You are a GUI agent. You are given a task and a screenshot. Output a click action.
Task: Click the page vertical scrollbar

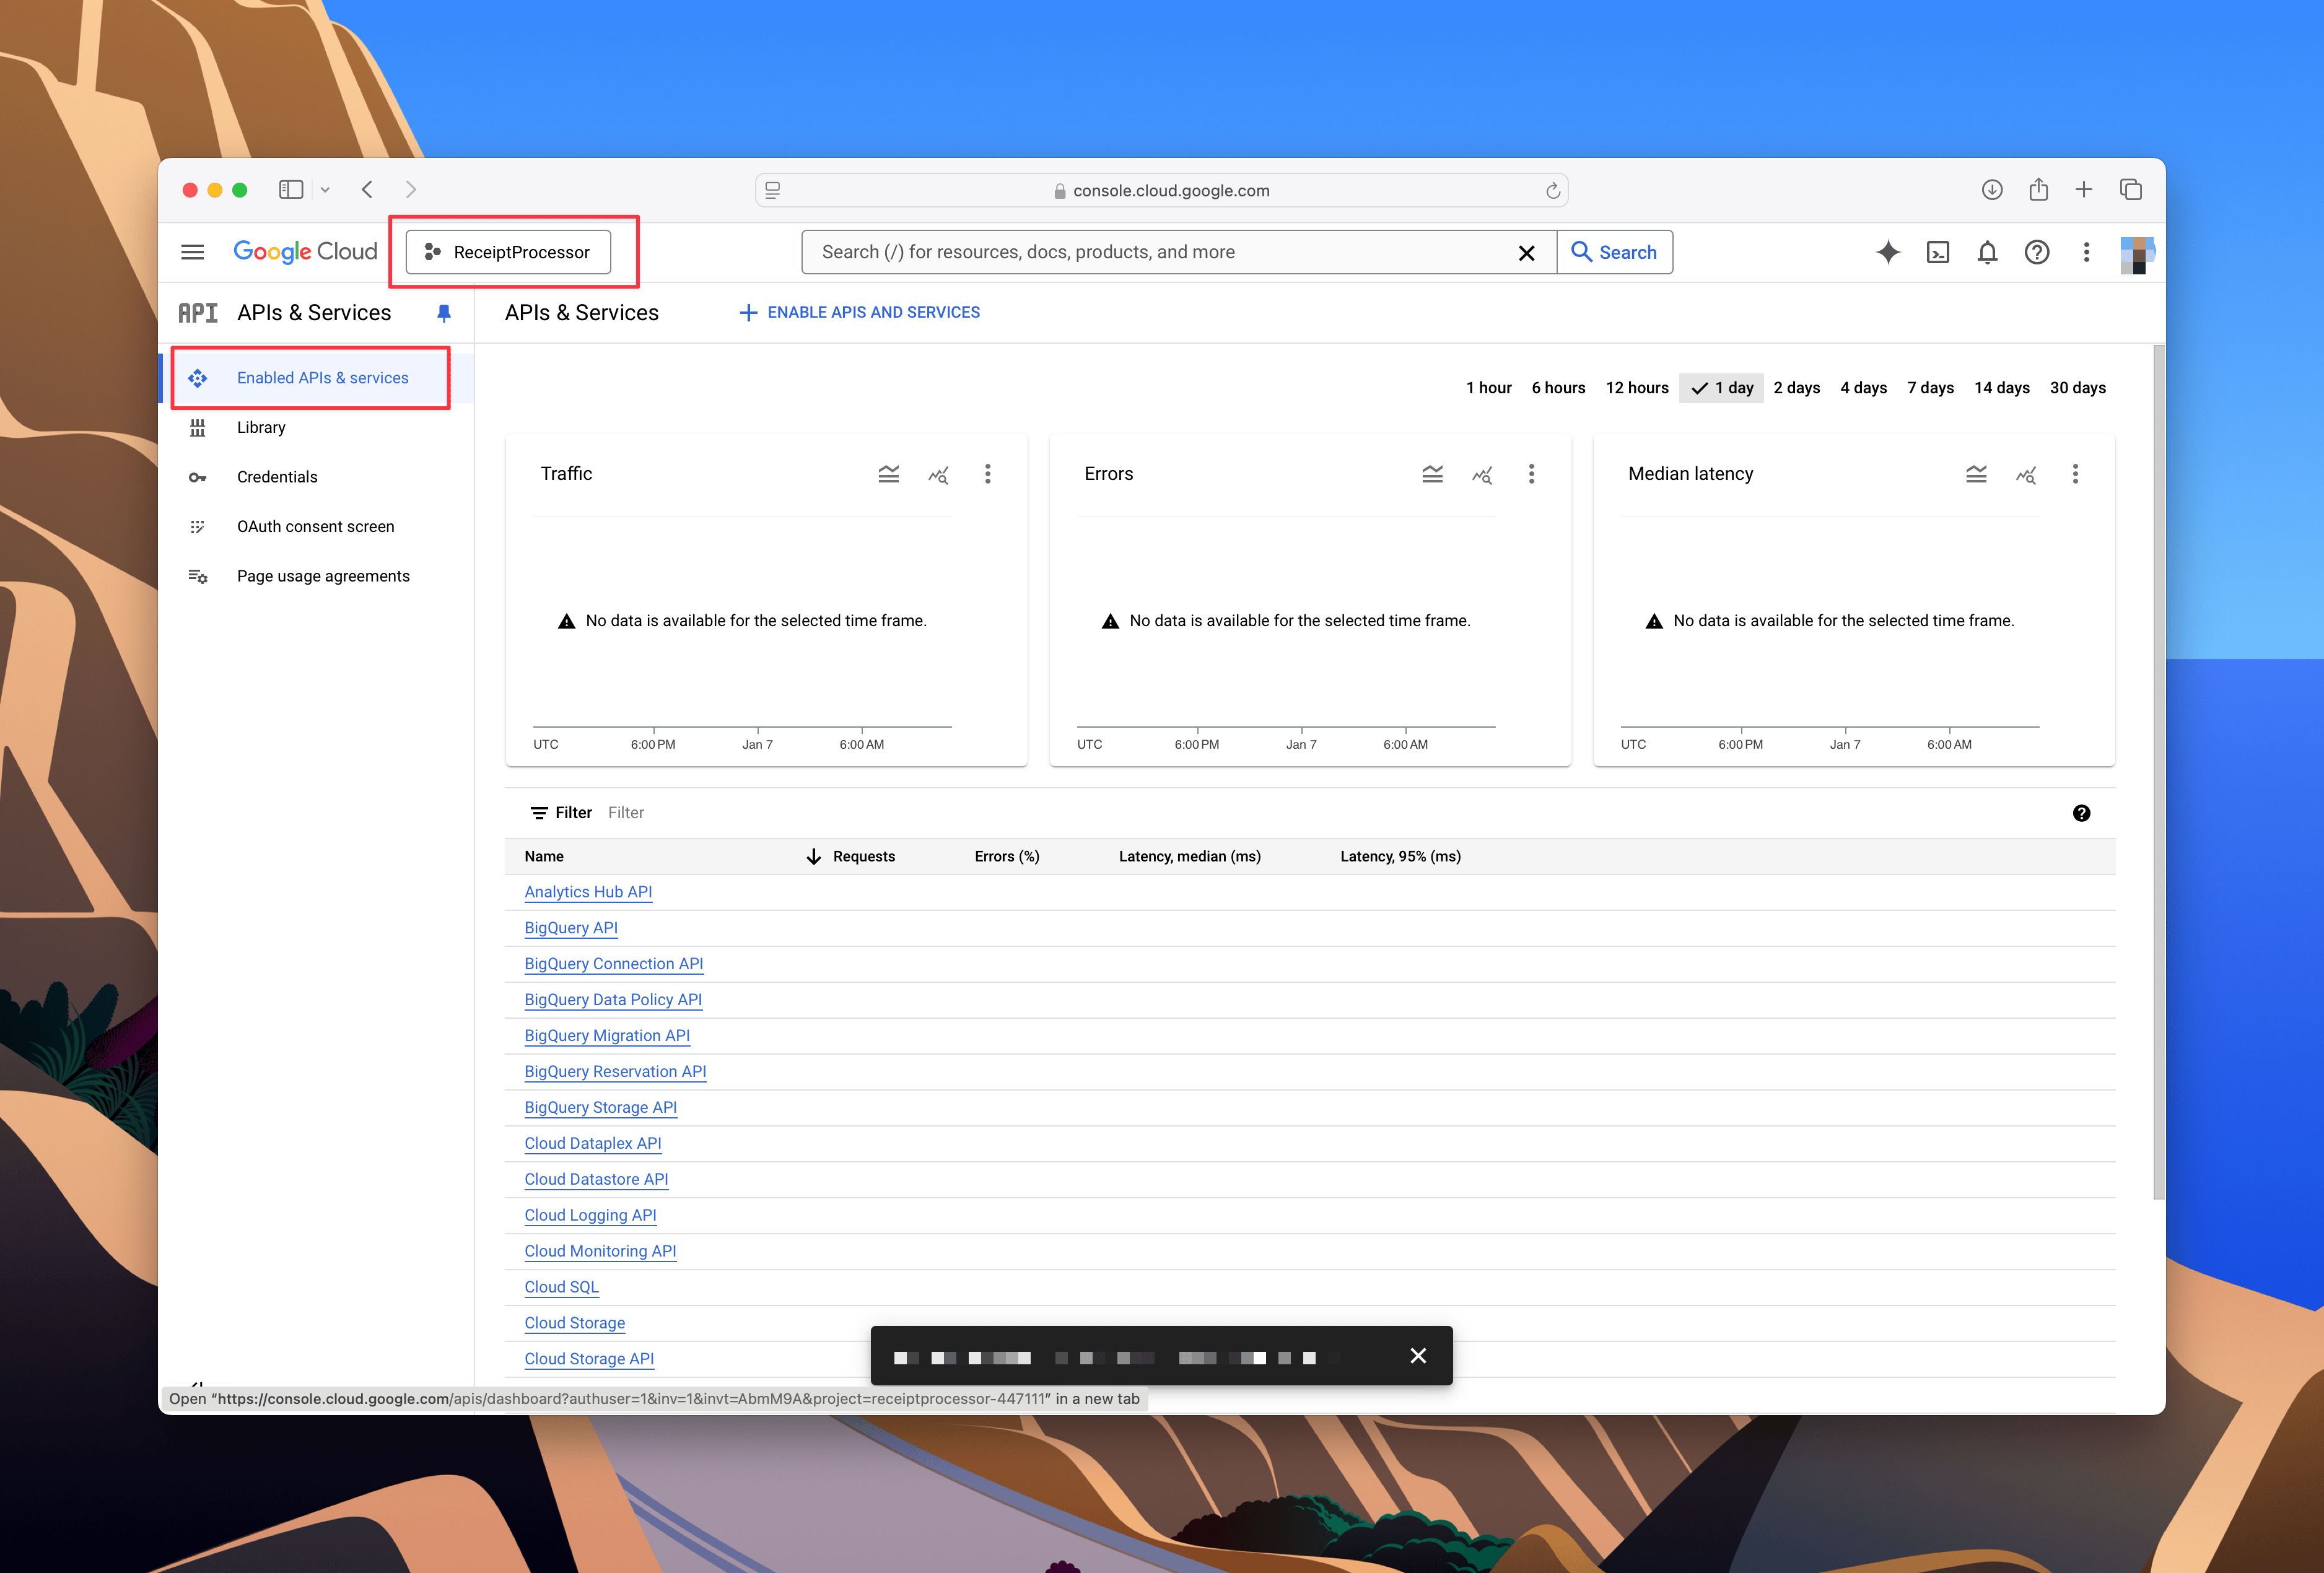coord(2158,772)
